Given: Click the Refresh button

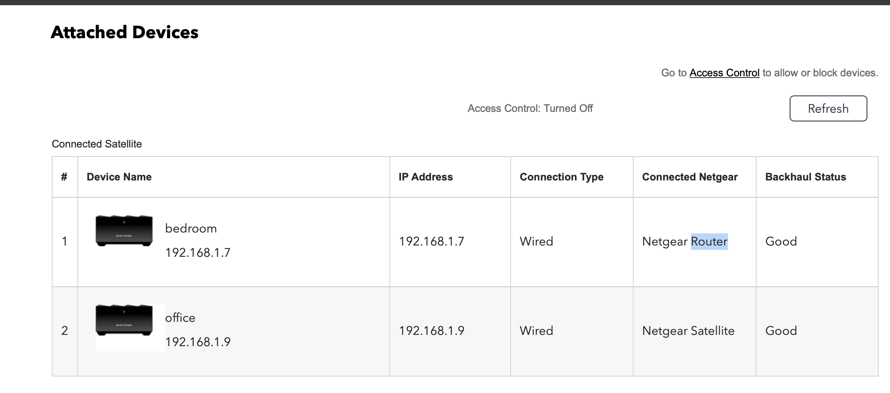Looking at the screenshot, I should (x=828, y=108).
